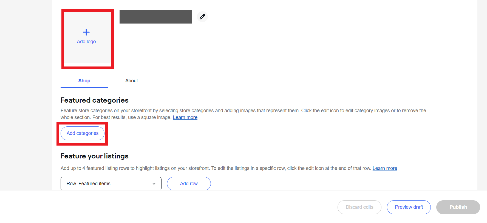
Task: Click the blue plus icon for logo
Action: pos(86,32)
